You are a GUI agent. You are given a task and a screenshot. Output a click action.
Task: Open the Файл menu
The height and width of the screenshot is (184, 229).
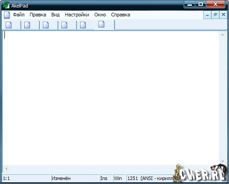click(x=19, y=15)
